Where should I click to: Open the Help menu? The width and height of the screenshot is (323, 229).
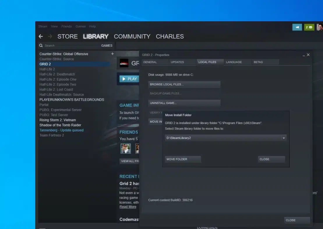[93, 27]
